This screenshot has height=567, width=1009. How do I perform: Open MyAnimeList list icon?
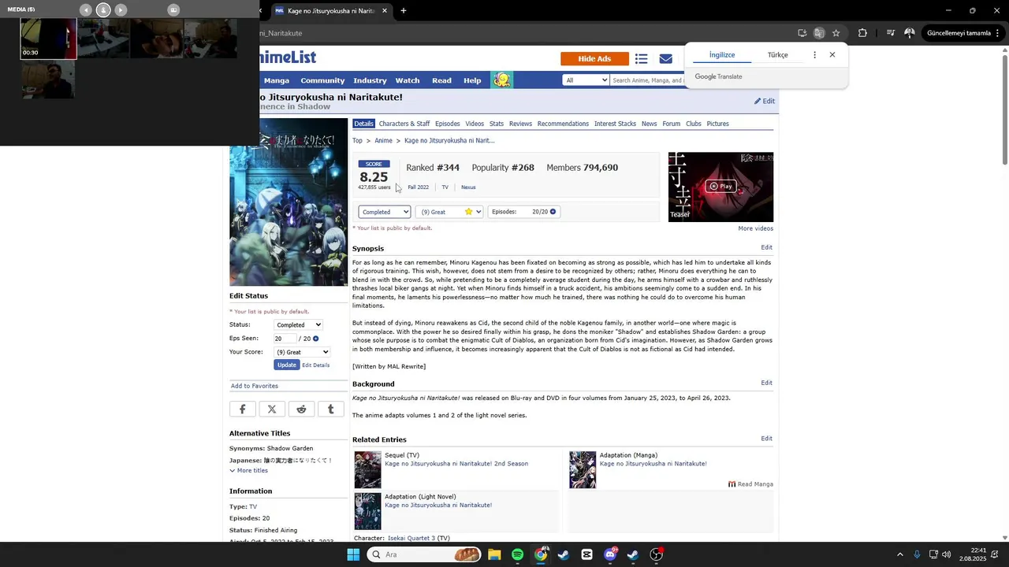(642, 59)
